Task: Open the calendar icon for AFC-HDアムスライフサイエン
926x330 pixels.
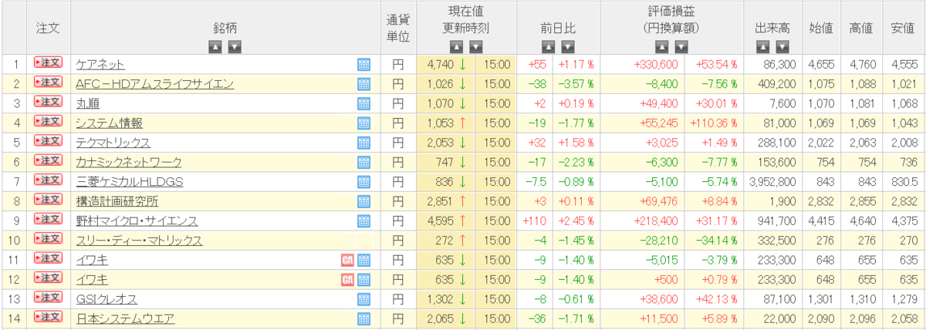Action: (364, 84)
